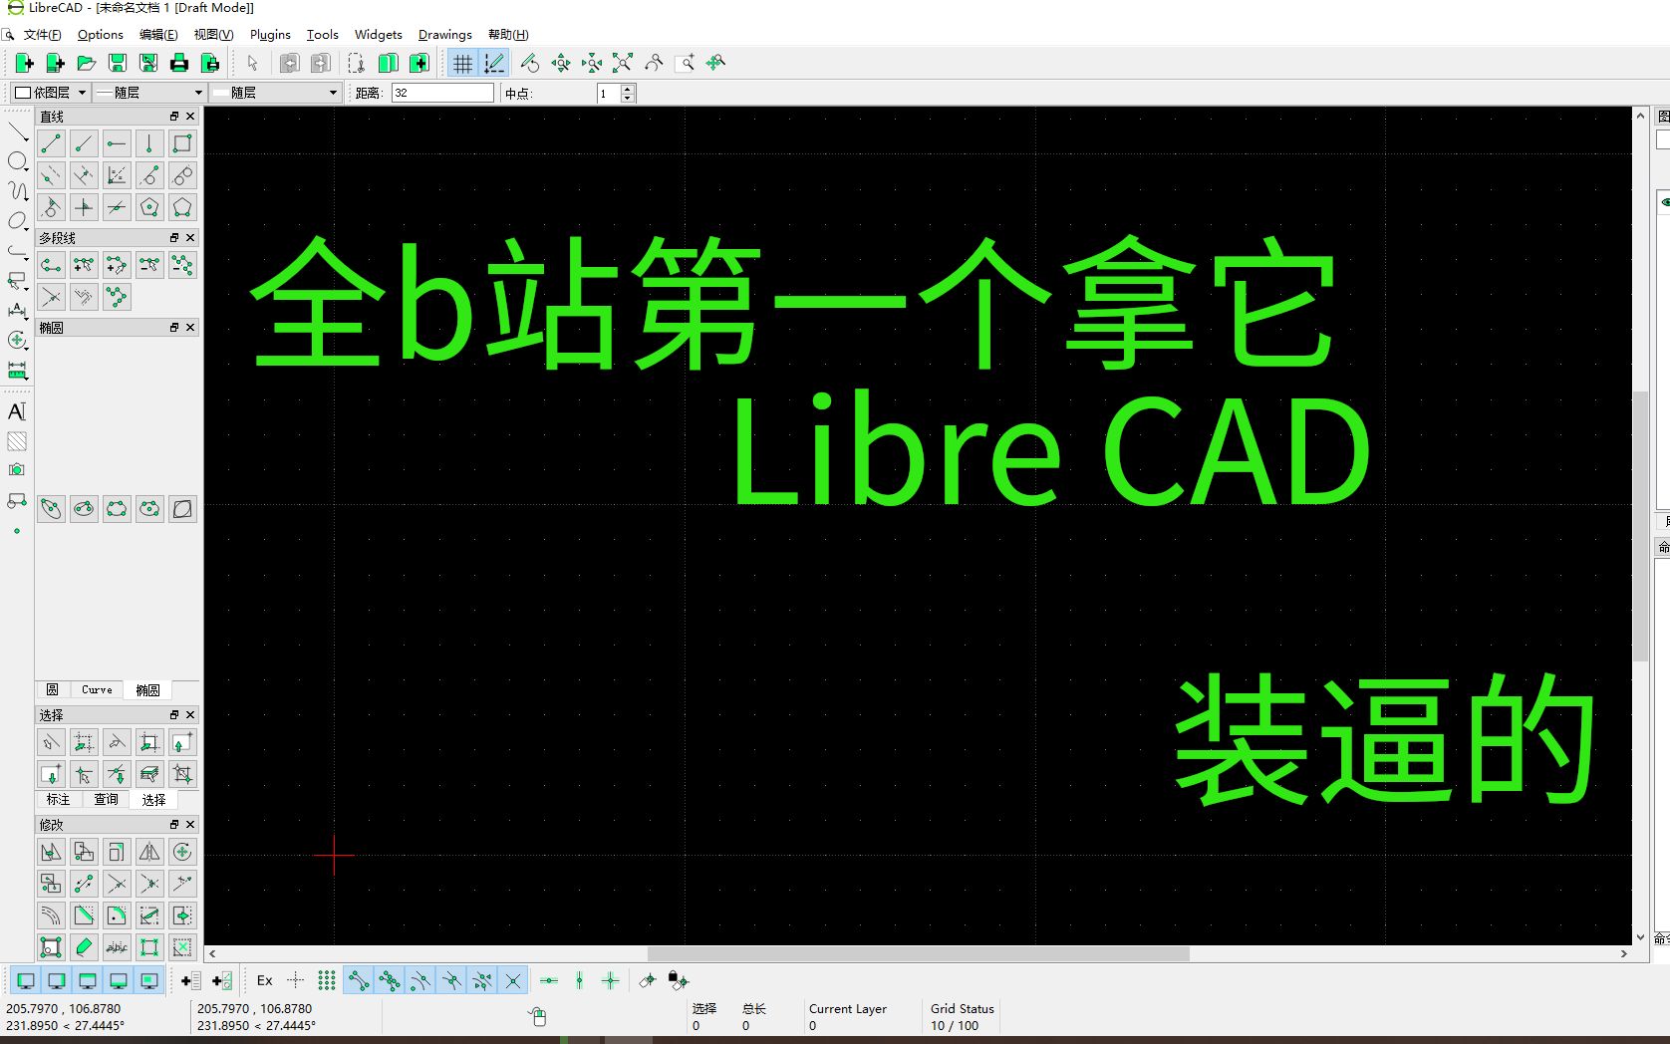
Task: Open the Widgets menu
Action: (x=379, y=35)
